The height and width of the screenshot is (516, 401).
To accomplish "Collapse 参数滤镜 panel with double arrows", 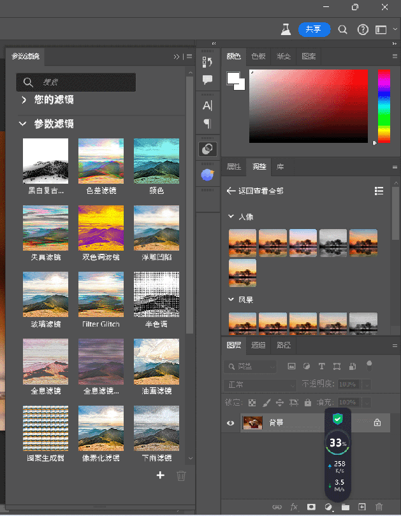I will click(177, 57).
